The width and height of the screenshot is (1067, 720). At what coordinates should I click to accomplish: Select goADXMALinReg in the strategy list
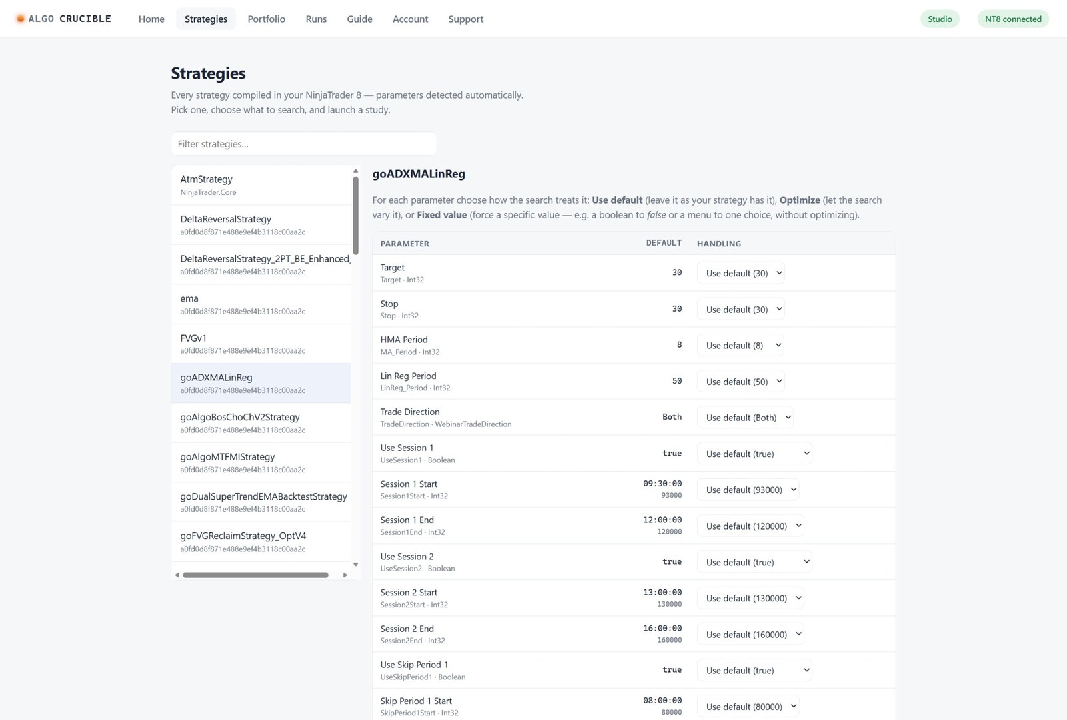[261, 383]
